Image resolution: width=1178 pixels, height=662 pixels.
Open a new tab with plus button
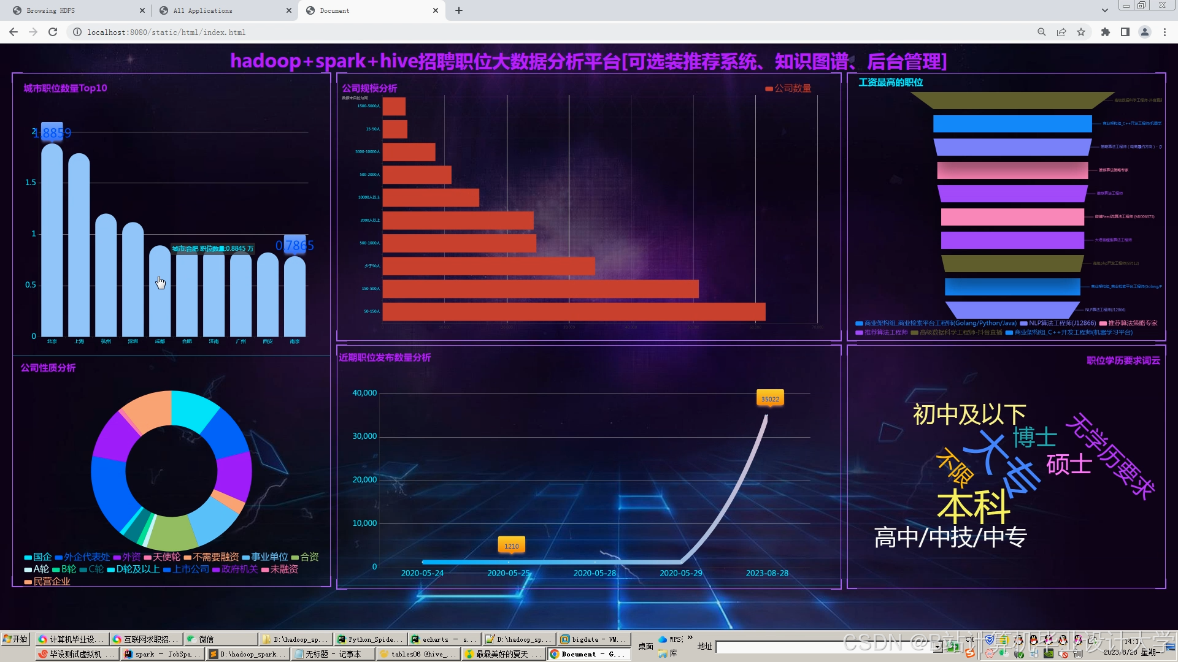click(x=459, y=10)
